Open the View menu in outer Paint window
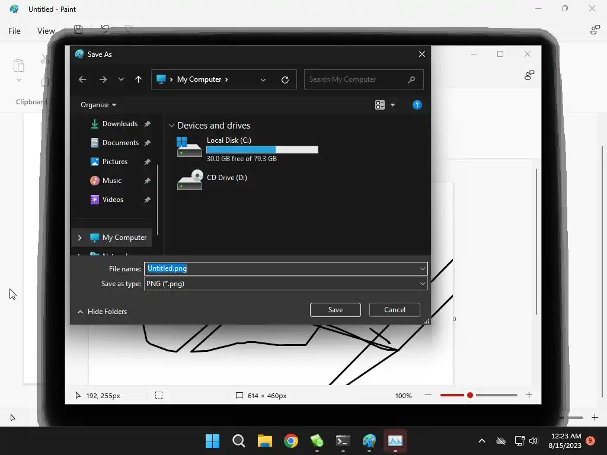The image size is (607, 455). [46, 31]
